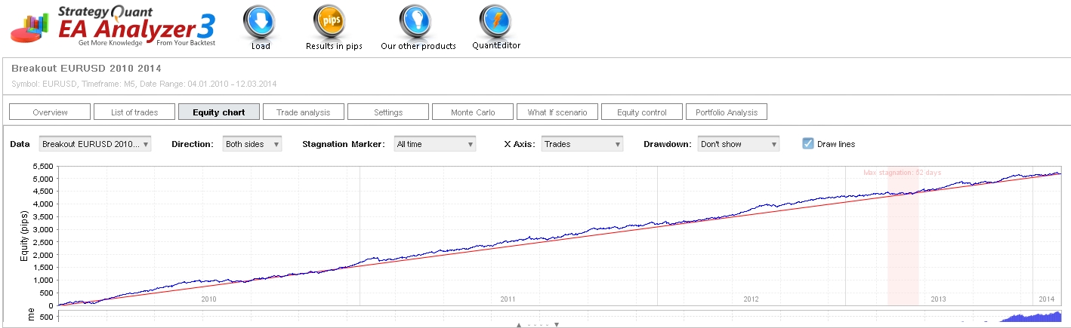Image resolution: width=1071 pixels, height=328 pixels.
Task: Open the Drawdown Don't show dropdown
Action: 739,144
